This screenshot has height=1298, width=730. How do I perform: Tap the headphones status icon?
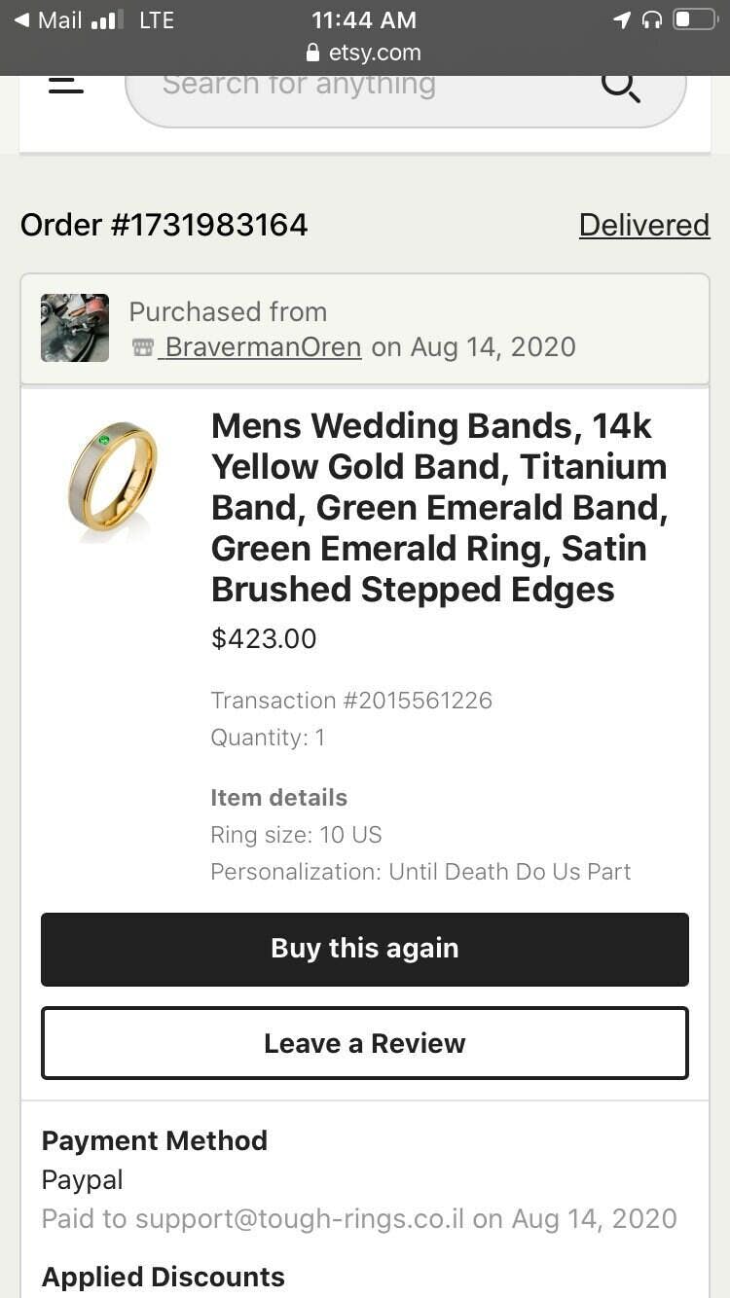(652, 19)
